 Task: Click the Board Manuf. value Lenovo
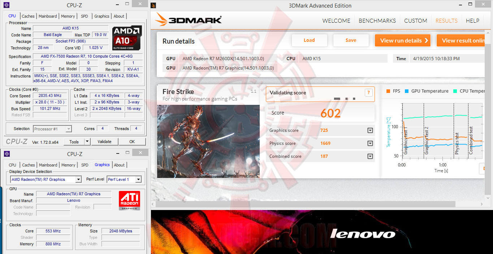coord(74,200)
